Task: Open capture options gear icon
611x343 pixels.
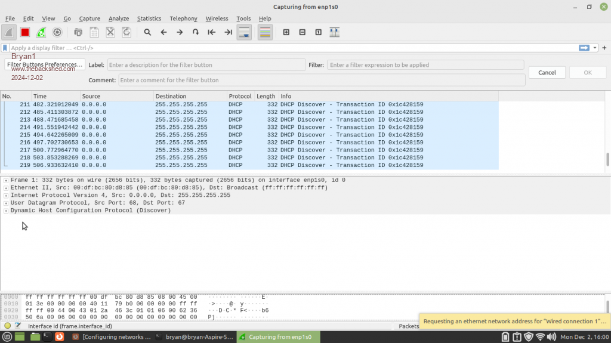Action: (x=57, y=32)
